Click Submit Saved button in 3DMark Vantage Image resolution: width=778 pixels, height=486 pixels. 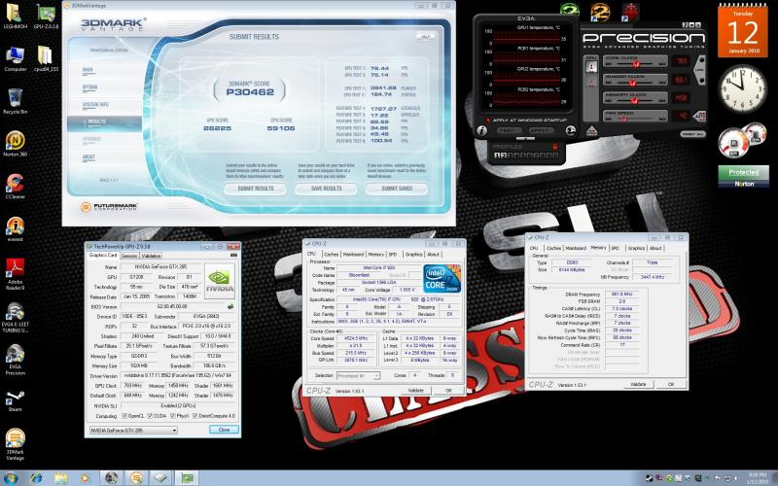click(397, 189)
